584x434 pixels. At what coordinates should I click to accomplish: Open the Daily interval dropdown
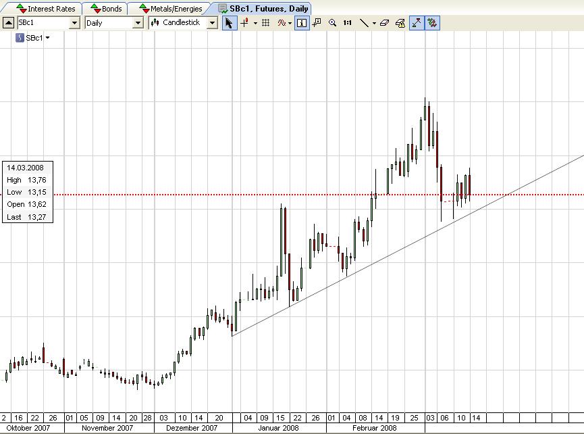(x=138, y=23)
